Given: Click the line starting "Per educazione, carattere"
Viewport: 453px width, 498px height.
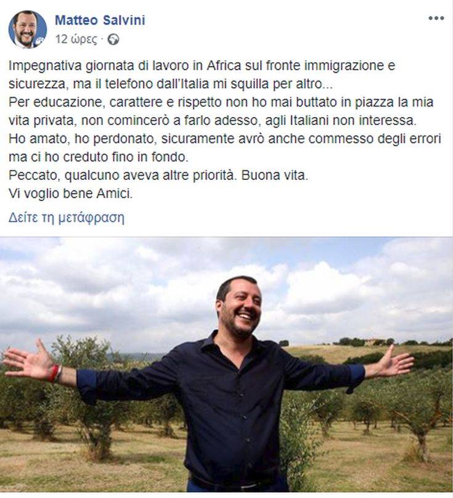Looking at the screenshot, I should [x=221, y=102].
